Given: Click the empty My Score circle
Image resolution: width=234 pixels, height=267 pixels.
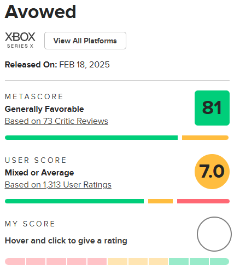Looking at the screenshot, I should click(x=214, y=234).
